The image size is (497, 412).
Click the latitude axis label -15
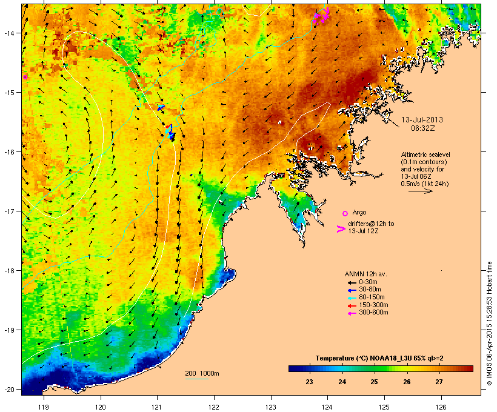click(x=8, y=93)
